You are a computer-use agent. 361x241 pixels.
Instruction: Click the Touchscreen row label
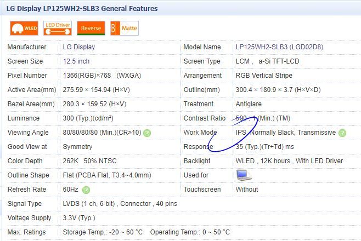tap(202, 190)
